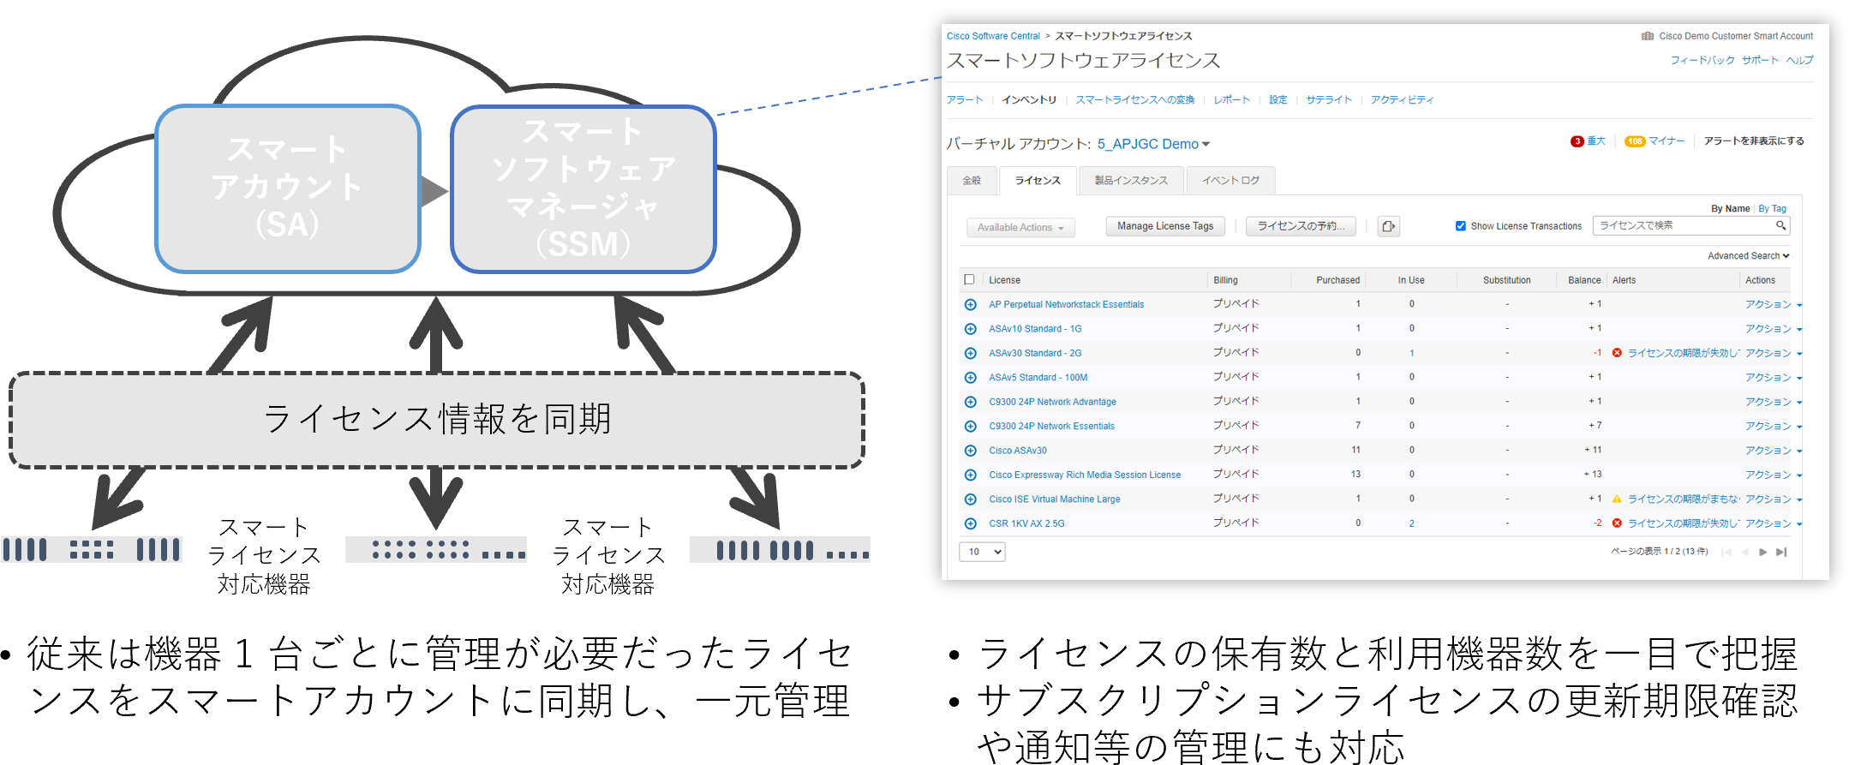Open the アラート navigation item

[x=965, y=100]
